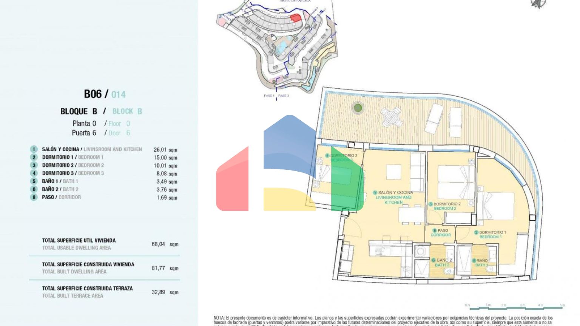Click the red highlighted unit on the site map

295,18
